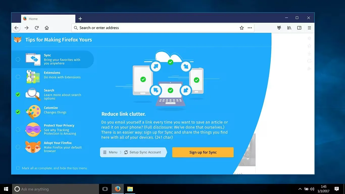Go back with the back arrow button
The width and height of the screenshot is (345, 194).
[16, 28]
